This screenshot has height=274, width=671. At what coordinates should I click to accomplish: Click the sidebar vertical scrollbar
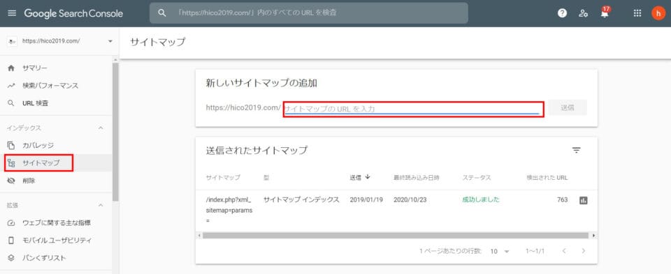pos(115,132)
